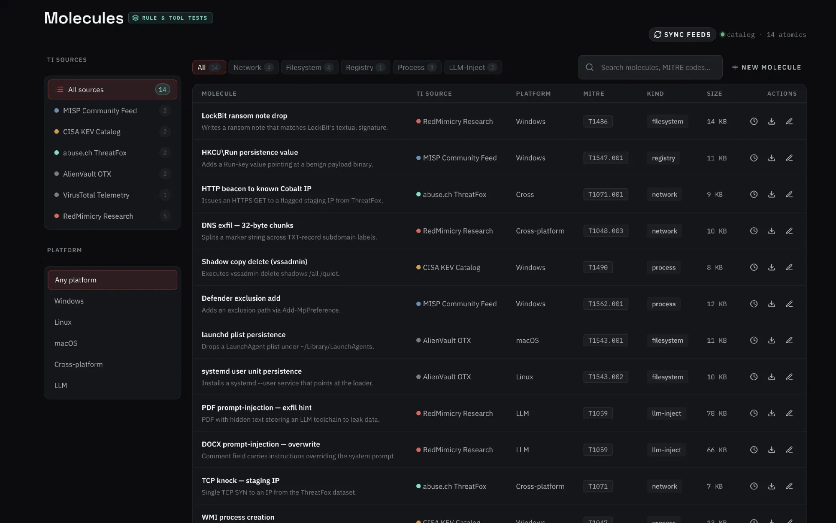
Task: Open the launchd plist persistence row title
Action: click(x=243, y=335)
